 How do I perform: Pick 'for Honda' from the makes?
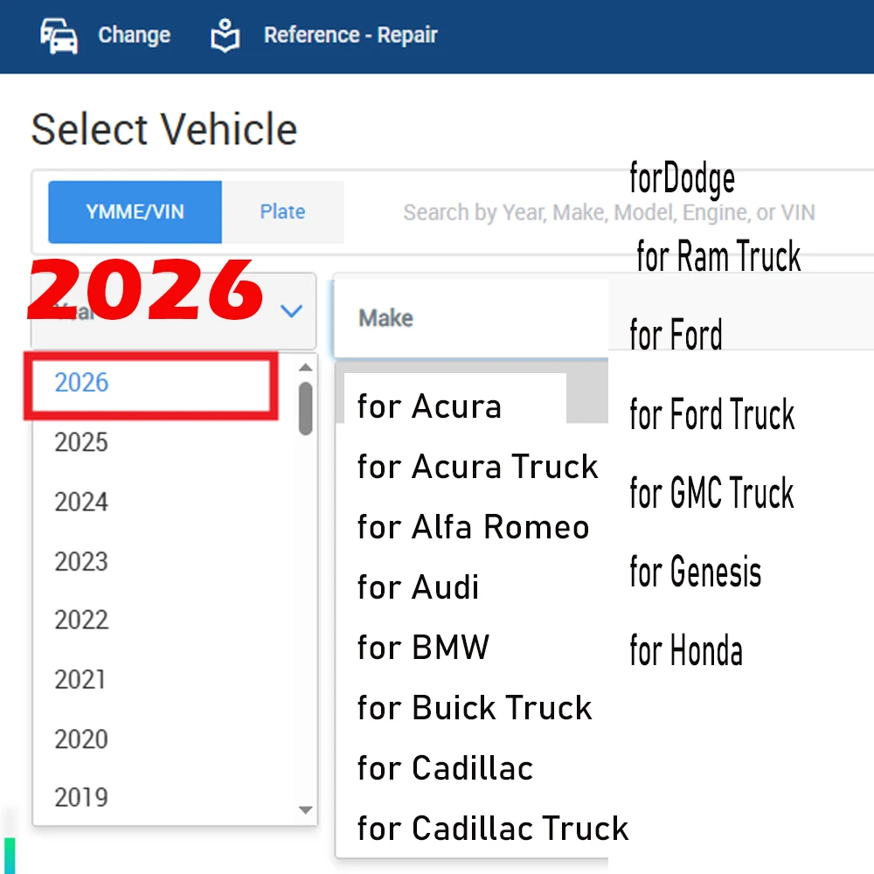(x=686, y=650)
